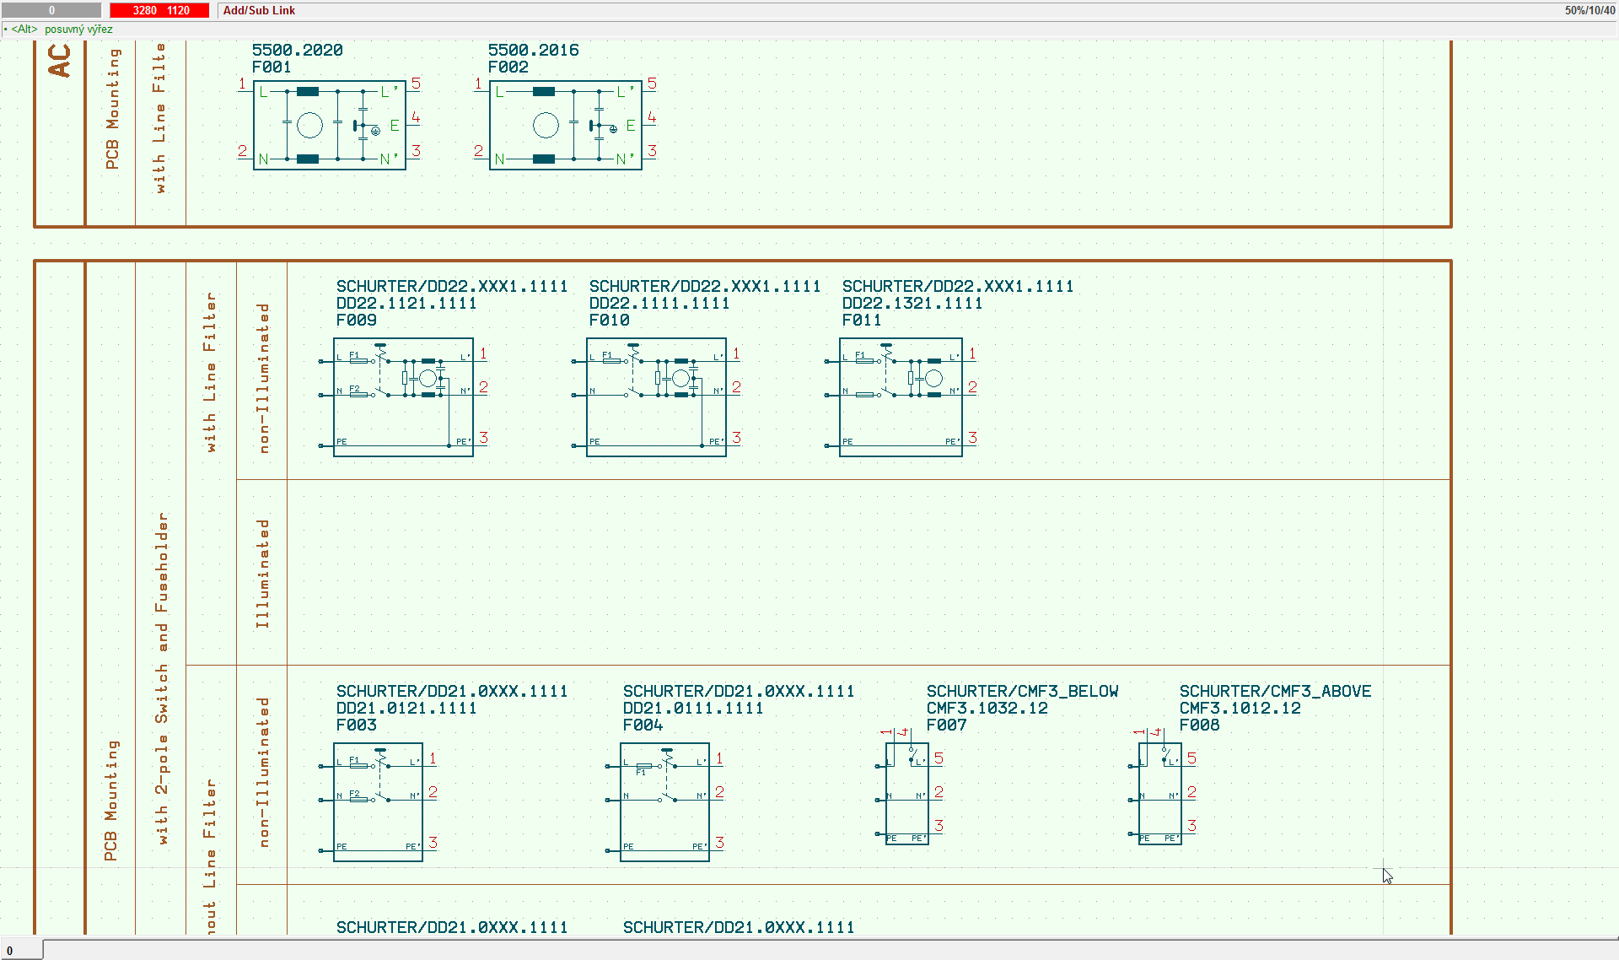The image size is (1619, 960).
Task: Click the choke circle inside F002
Action: pos(546,125)
